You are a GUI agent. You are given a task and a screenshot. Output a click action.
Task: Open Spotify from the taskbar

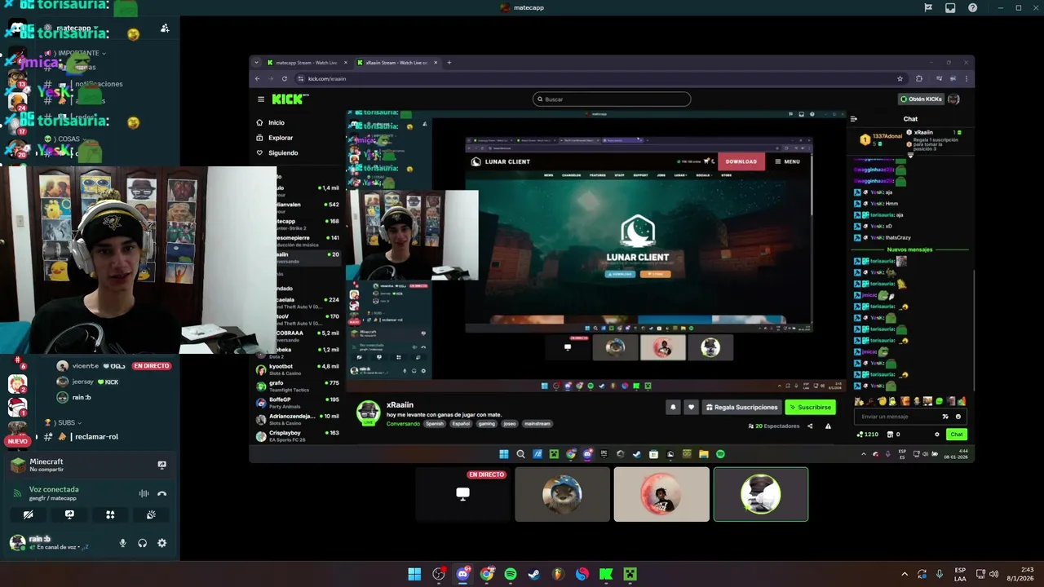511,574
